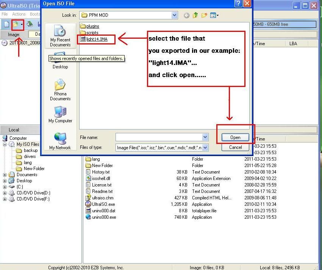Select the scripts folder

pyautogui.click(x=89, y=33)
